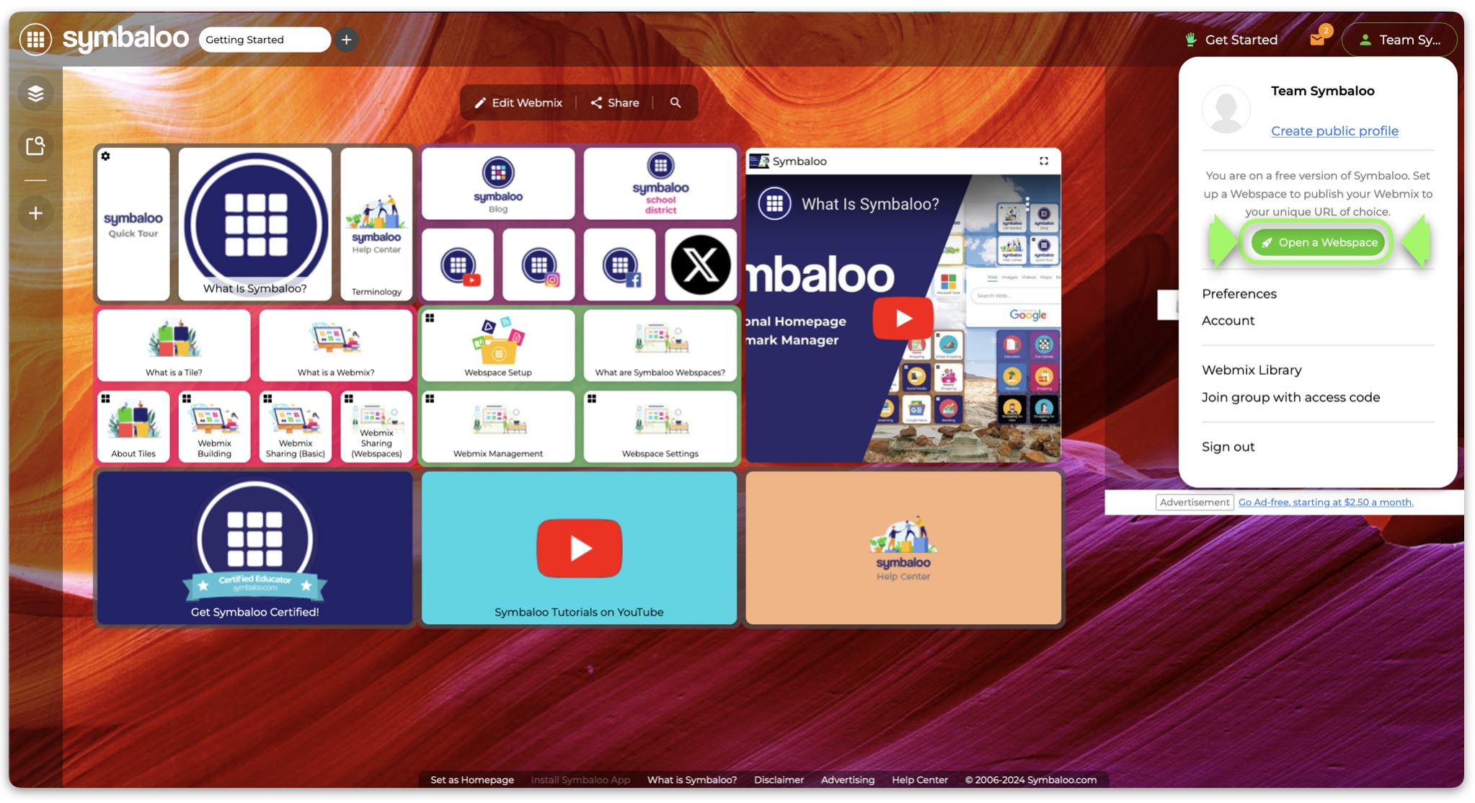
Task: Click Get Started in the header
Action: (1231, 40)
